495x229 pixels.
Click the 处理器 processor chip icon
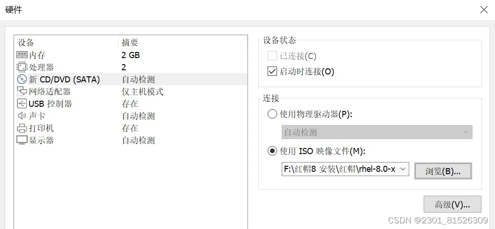point(22,67)
